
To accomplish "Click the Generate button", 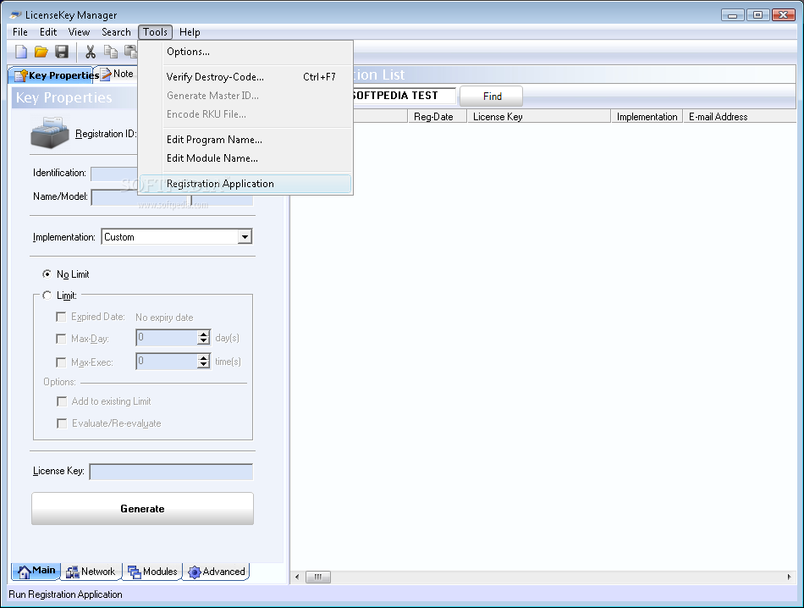I will pyautogui.click(x=142, y=508).
